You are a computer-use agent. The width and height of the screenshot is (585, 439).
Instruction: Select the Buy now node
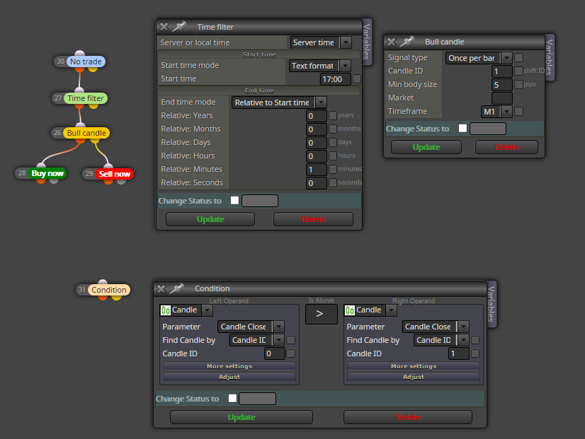point(47,173)
